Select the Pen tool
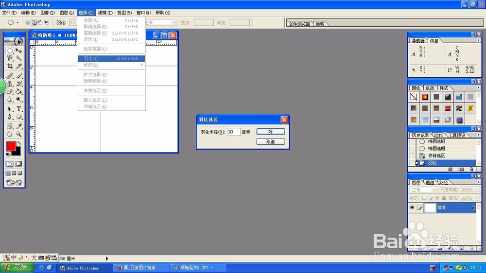This screenshot has width=486, height=273. pos(10,117)
